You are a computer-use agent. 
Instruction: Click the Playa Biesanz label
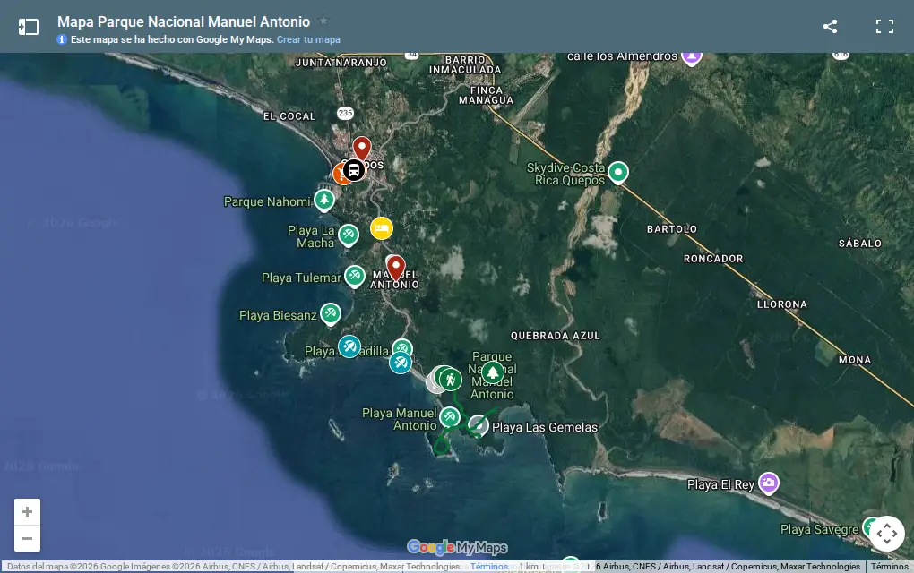tap(278, 316)
